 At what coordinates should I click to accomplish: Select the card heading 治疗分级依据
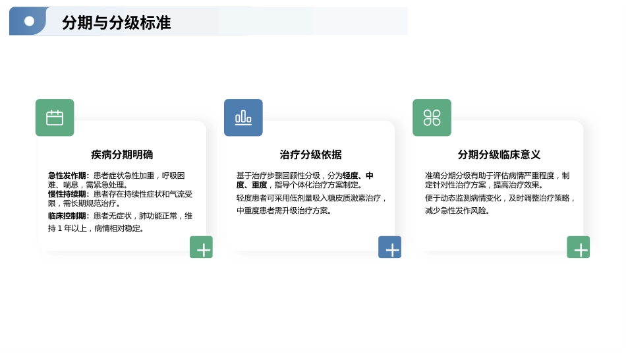pos(310,154)
